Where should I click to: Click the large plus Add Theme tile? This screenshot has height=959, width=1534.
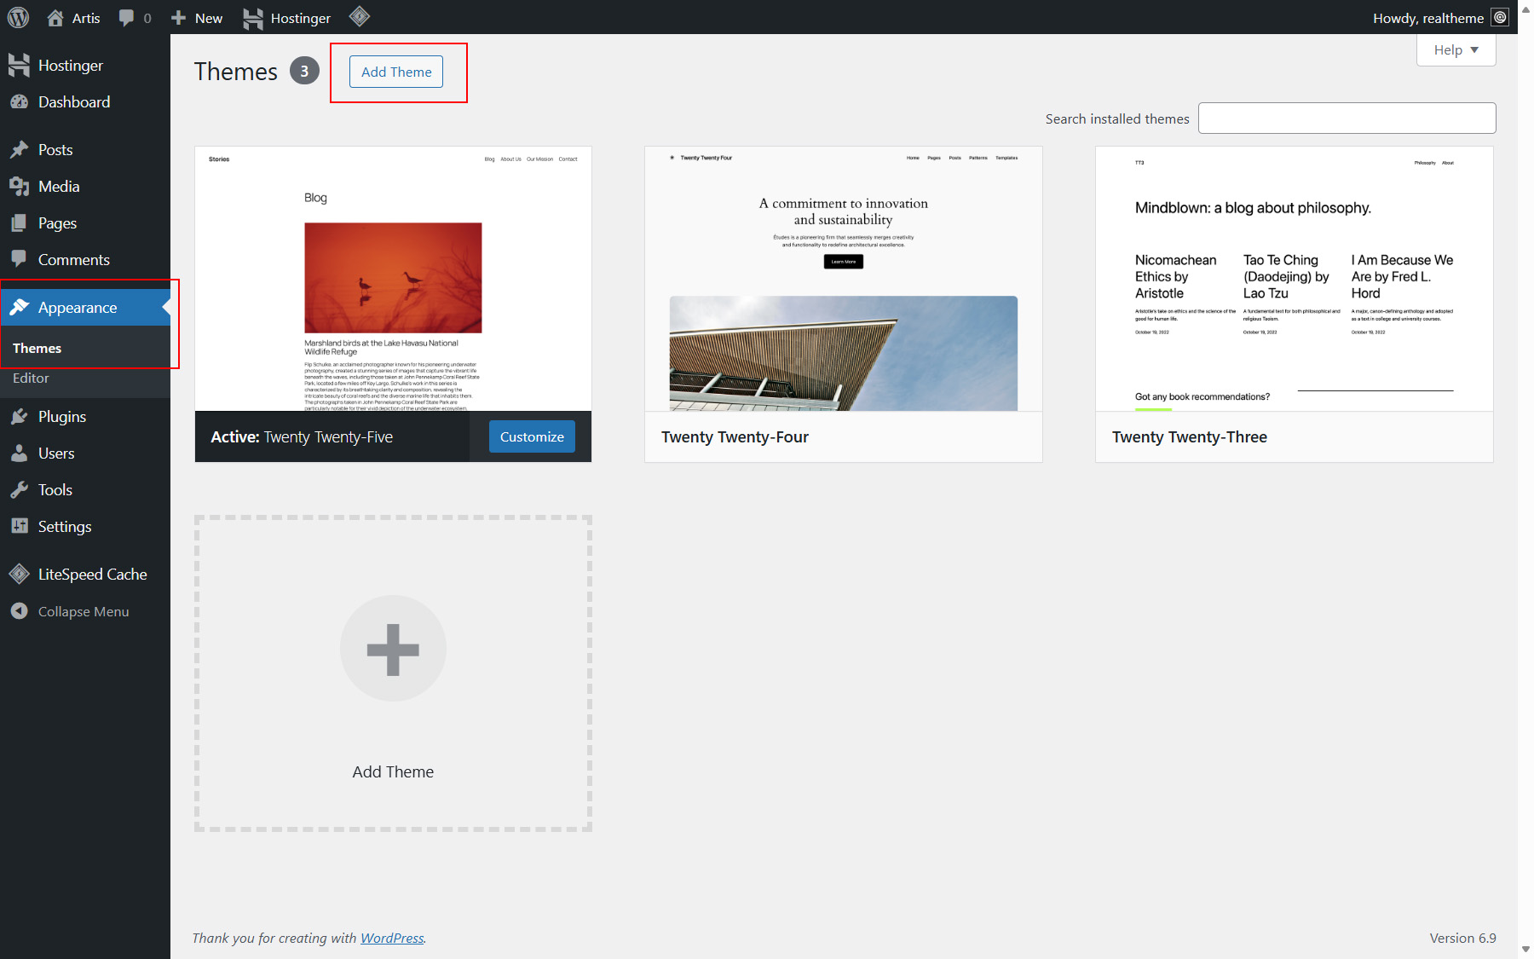[x=393, y=673]
